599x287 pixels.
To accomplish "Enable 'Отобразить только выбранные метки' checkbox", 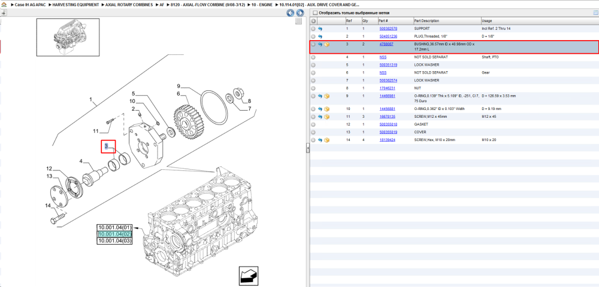I will click(x=315, y=13).
